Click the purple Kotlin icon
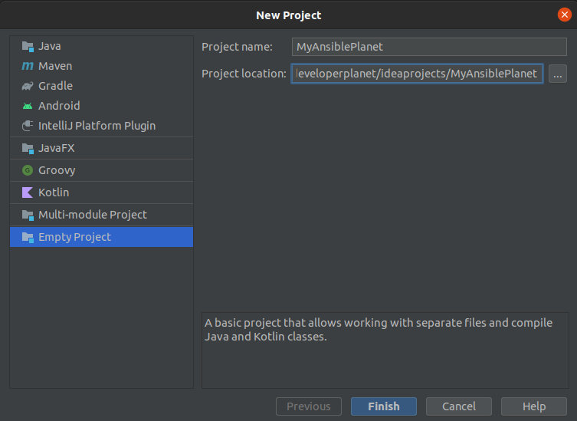This screenshot has height=421, width=577. (28, 192)
